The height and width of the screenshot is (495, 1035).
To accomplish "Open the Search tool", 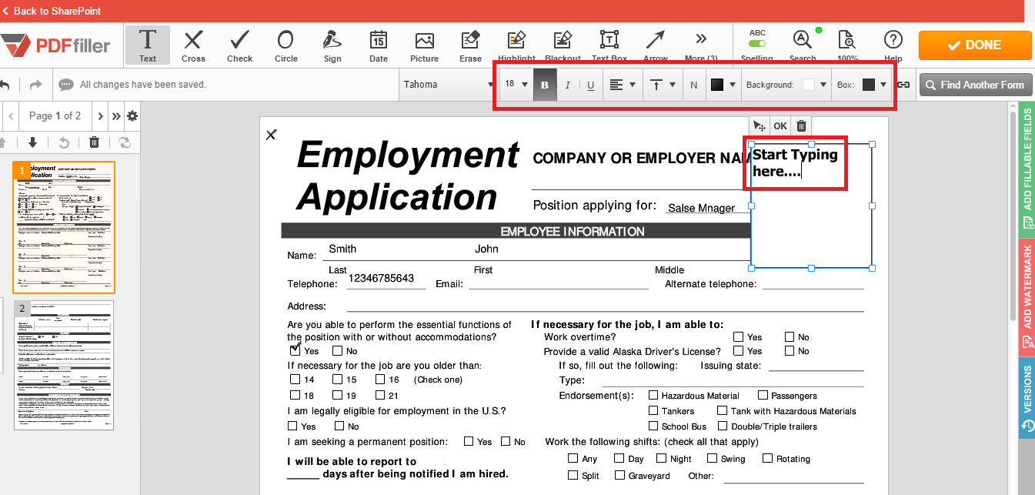I will click(x=803, y=45).
